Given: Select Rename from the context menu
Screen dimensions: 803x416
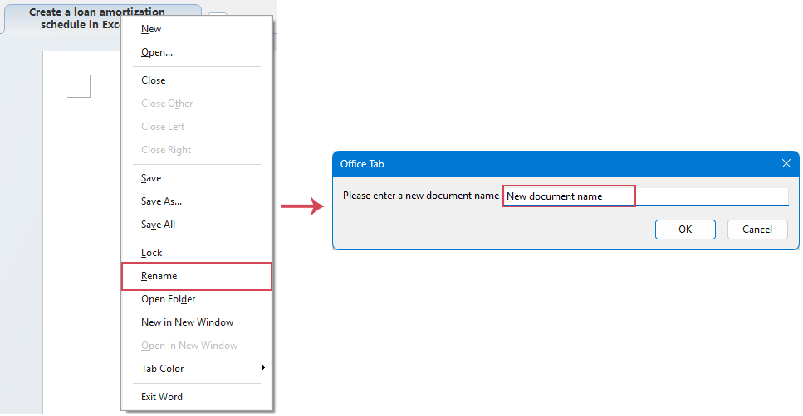Looking at the screenshot, I should pyautogui.click(x=159, y=276).
